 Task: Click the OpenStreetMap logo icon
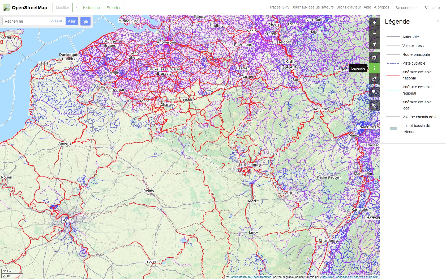click(6, 7)
